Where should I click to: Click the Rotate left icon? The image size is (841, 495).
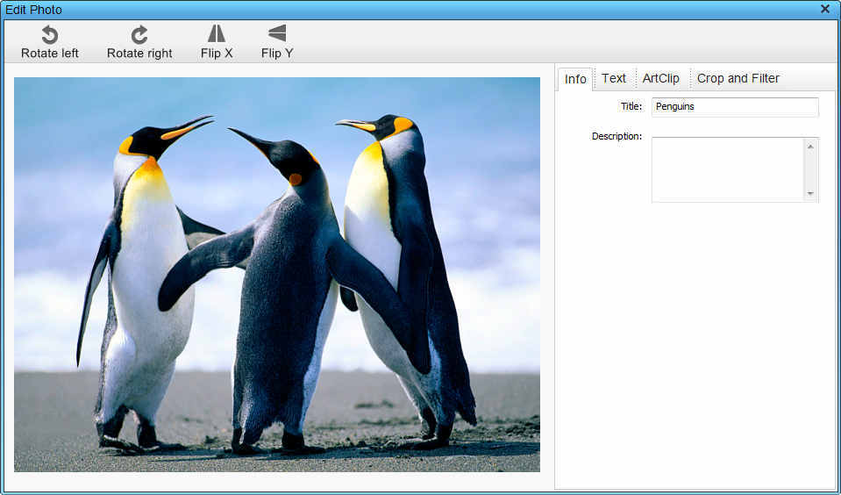point(50,35)
